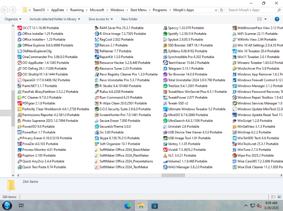
Task: Refresh the Morph's Apps folder view
Action: [x=222, y=10]
